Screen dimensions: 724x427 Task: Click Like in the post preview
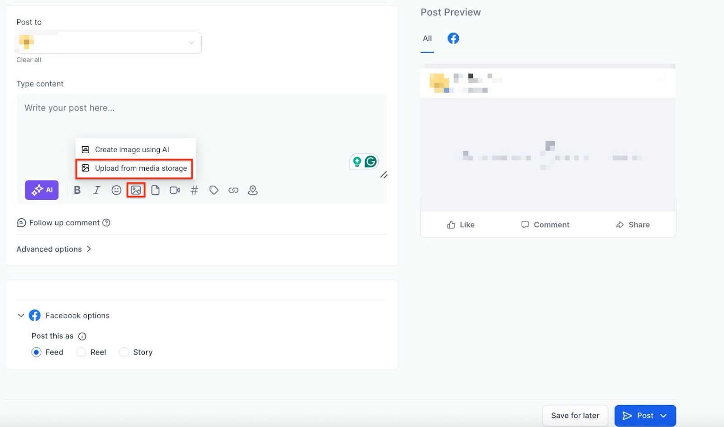point(461,225)
